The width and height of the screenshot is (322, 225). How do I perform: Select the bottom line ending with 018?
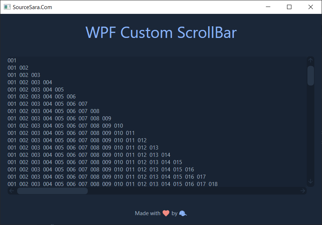[213, 184]
